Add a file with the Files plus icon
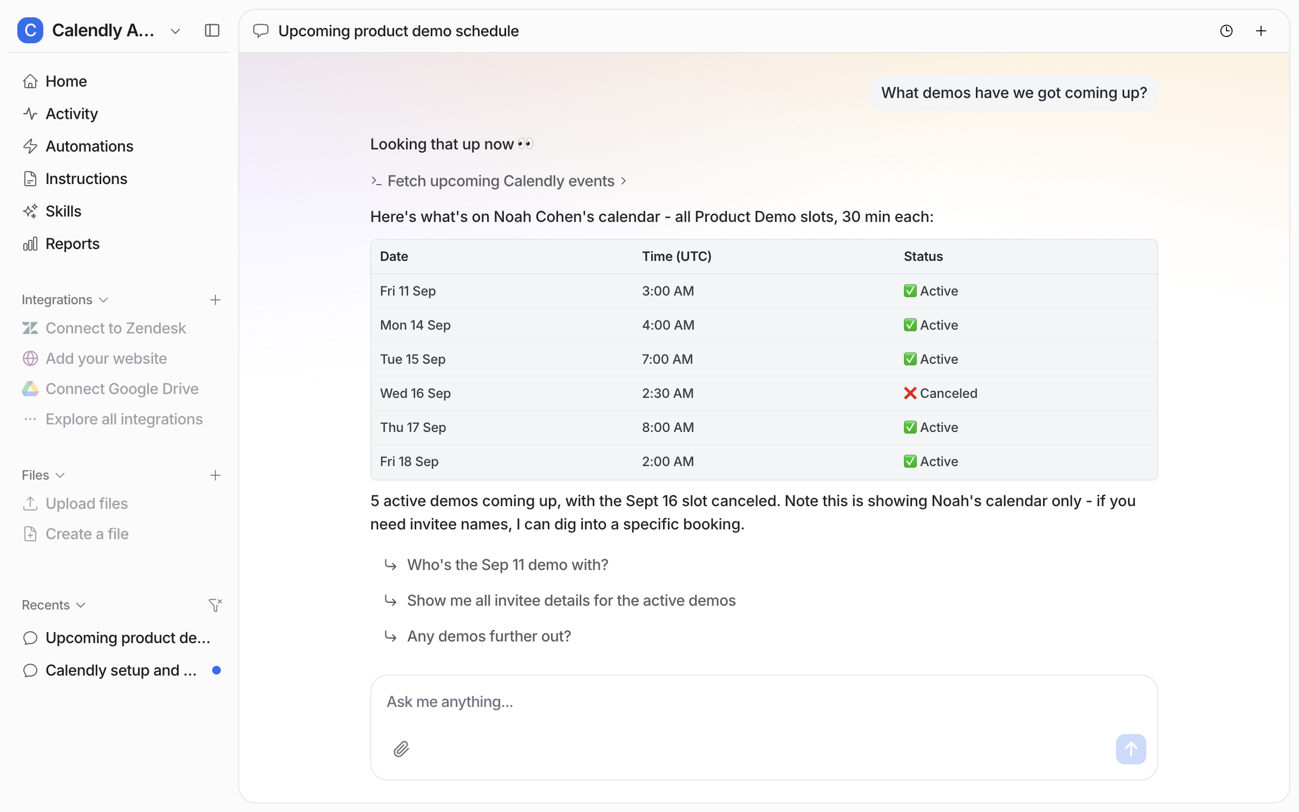 click(x=215, y=475)
